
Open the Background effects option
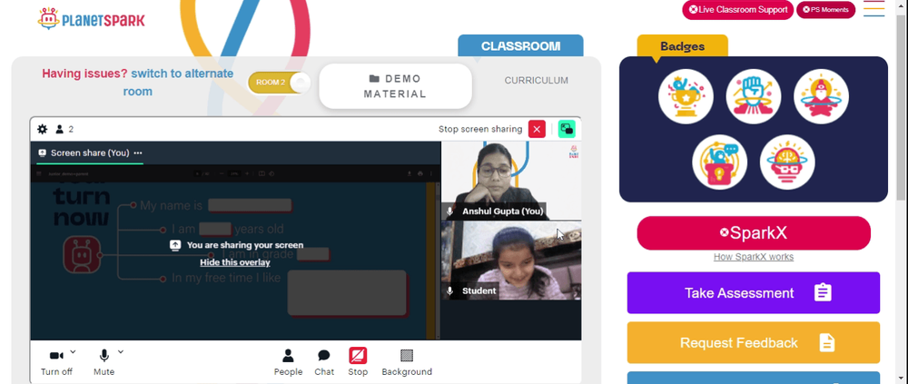pos(407,363)
